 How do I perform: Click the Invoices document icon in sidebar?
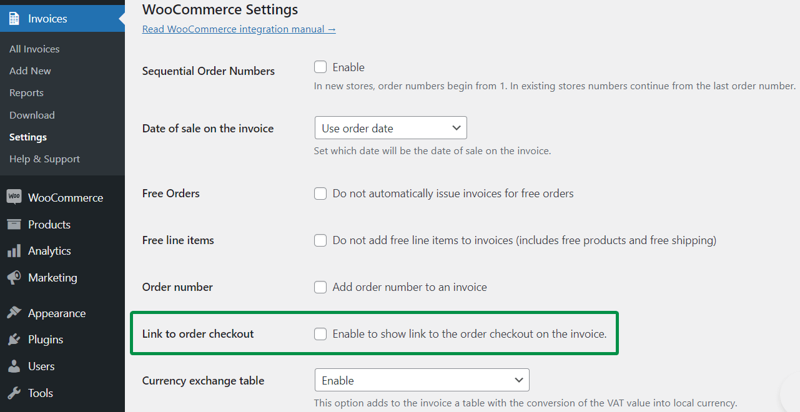[x=14, y=18]
